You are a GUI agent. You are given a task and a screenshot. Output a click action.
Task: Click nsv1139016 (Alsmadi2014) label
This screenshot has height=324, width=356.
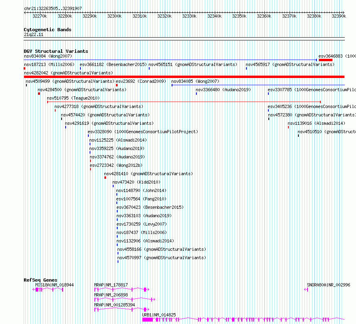click(x=316, y=123)
